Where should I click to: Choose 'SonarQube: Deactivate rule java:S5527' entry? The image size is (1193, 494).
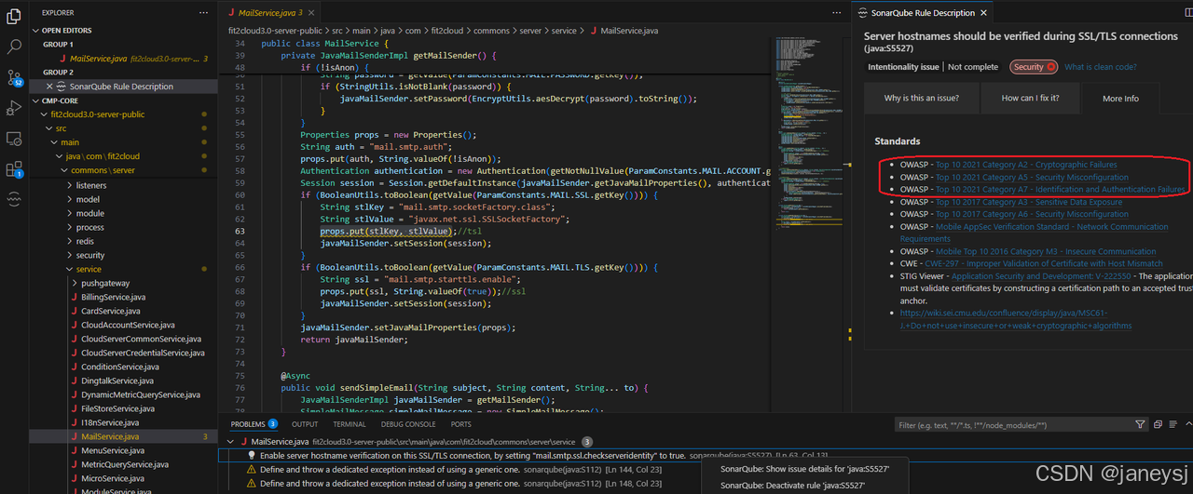(x=792, y=485)
